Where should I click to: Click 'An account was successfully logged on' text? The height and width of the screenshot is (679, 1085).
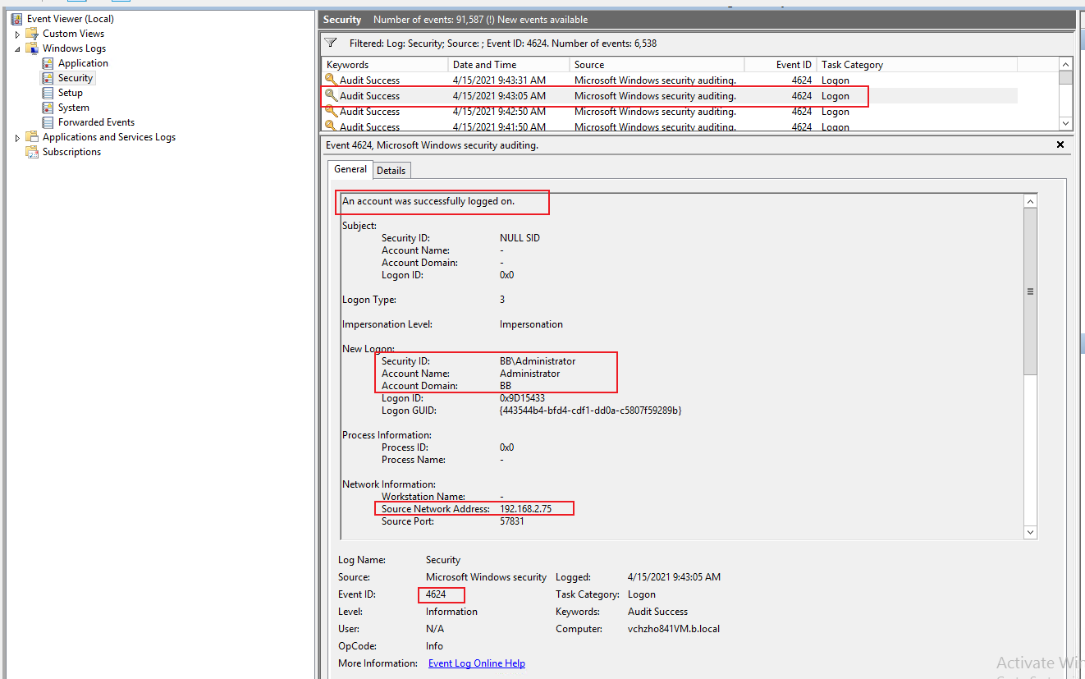[x=428, y=201]
